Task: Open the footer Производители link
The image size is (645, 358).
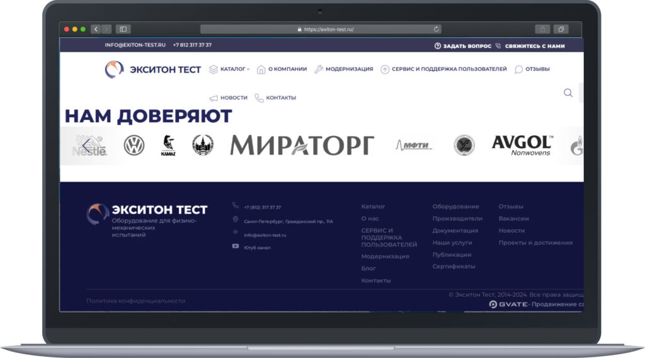Action: coord(457,219)
